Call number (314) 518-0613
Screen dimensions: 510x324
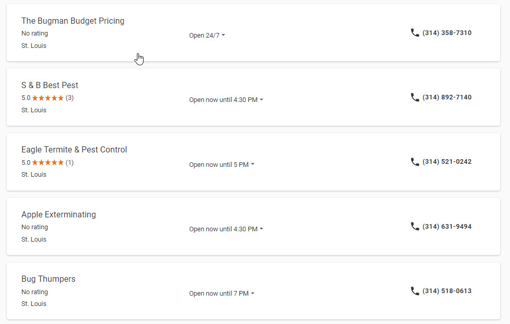tap(447, 291)
